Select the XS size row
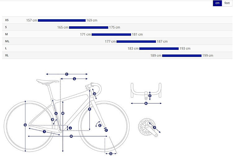Viewport: 233px width, 156px height. coord(7,20)
